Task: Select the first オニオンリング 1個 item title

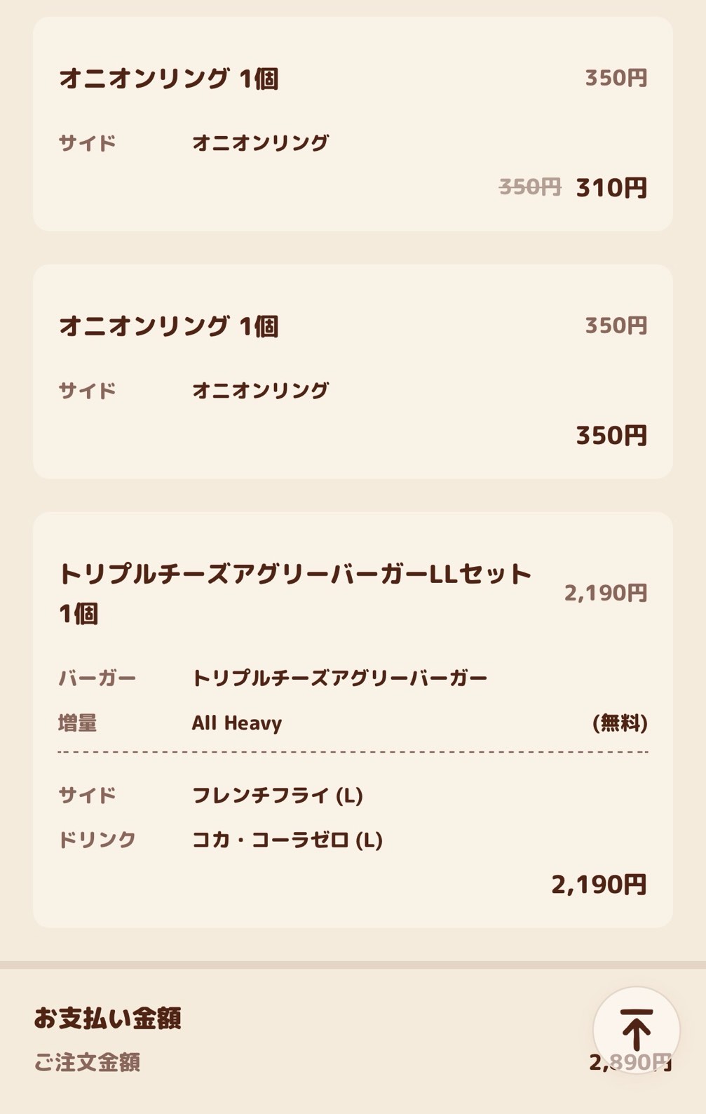Action: 169,79
